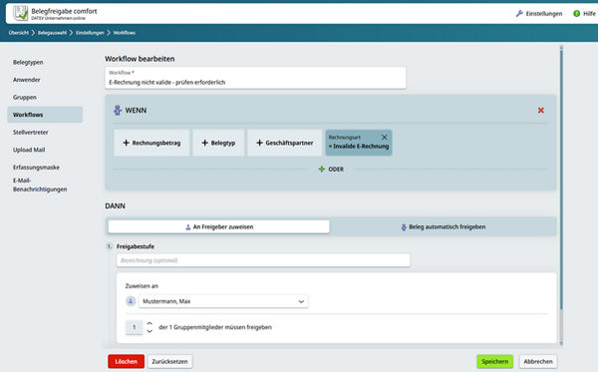Click the Freigabestufe heading
This screenshot has height=372, width=598.
coord(136,247)
